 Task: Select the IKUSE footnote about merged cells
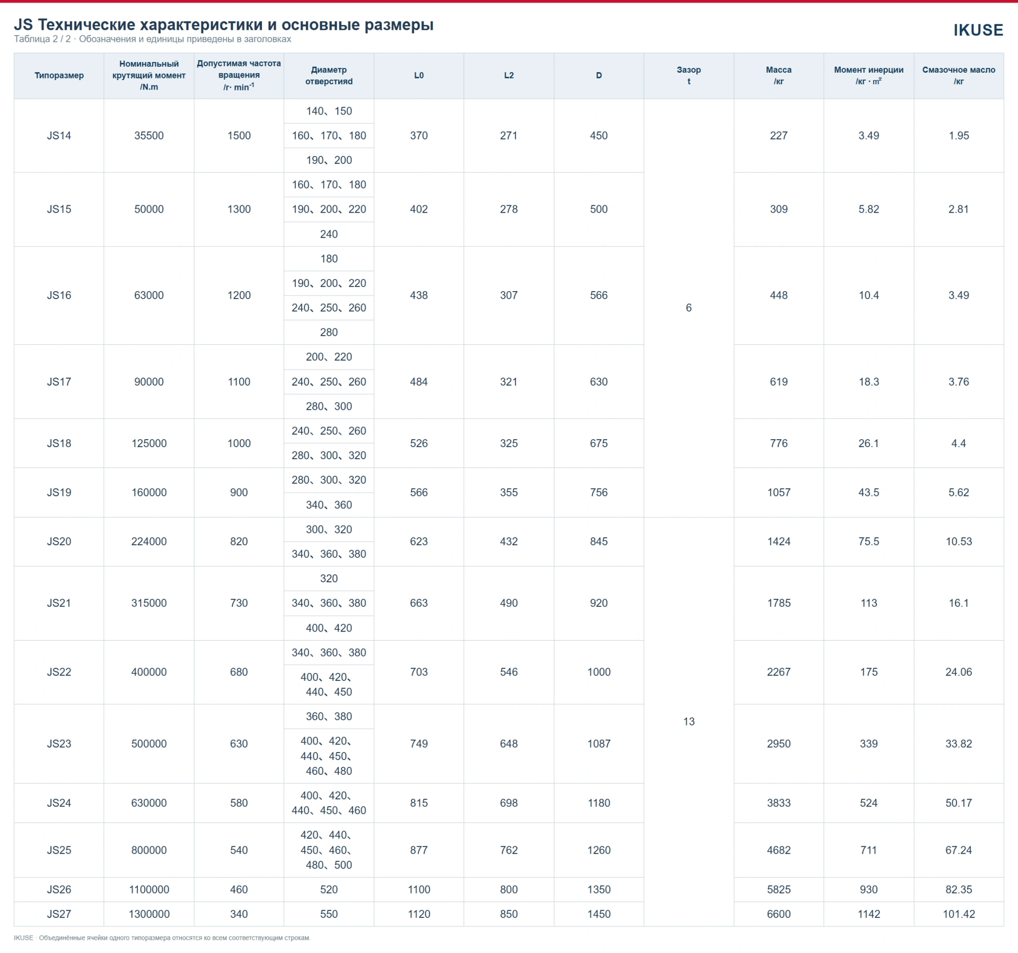coord(162,938)
